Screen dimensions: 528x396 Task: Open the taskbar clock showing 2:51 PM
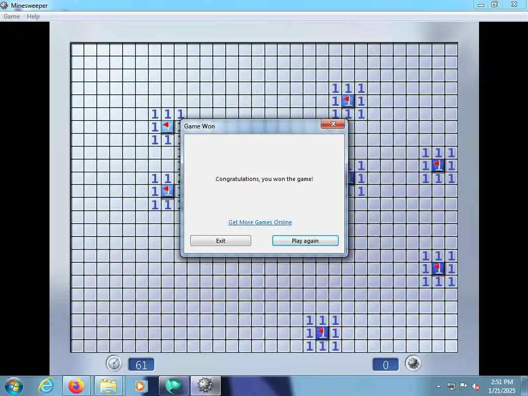pos(502,386)
